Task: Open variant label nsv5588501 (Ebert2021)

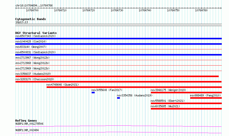Action: tap(168, 101)
